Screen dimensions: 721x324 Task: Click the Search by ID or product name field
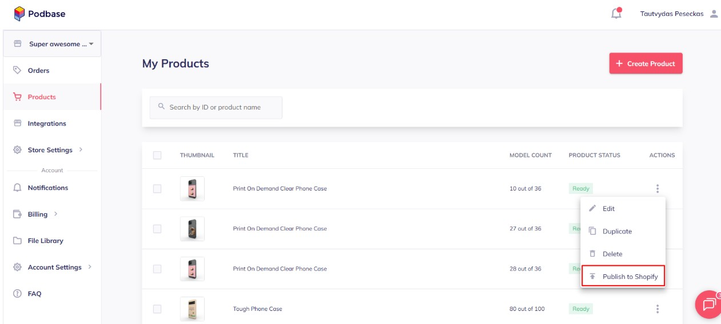click(x=216, y=107)
